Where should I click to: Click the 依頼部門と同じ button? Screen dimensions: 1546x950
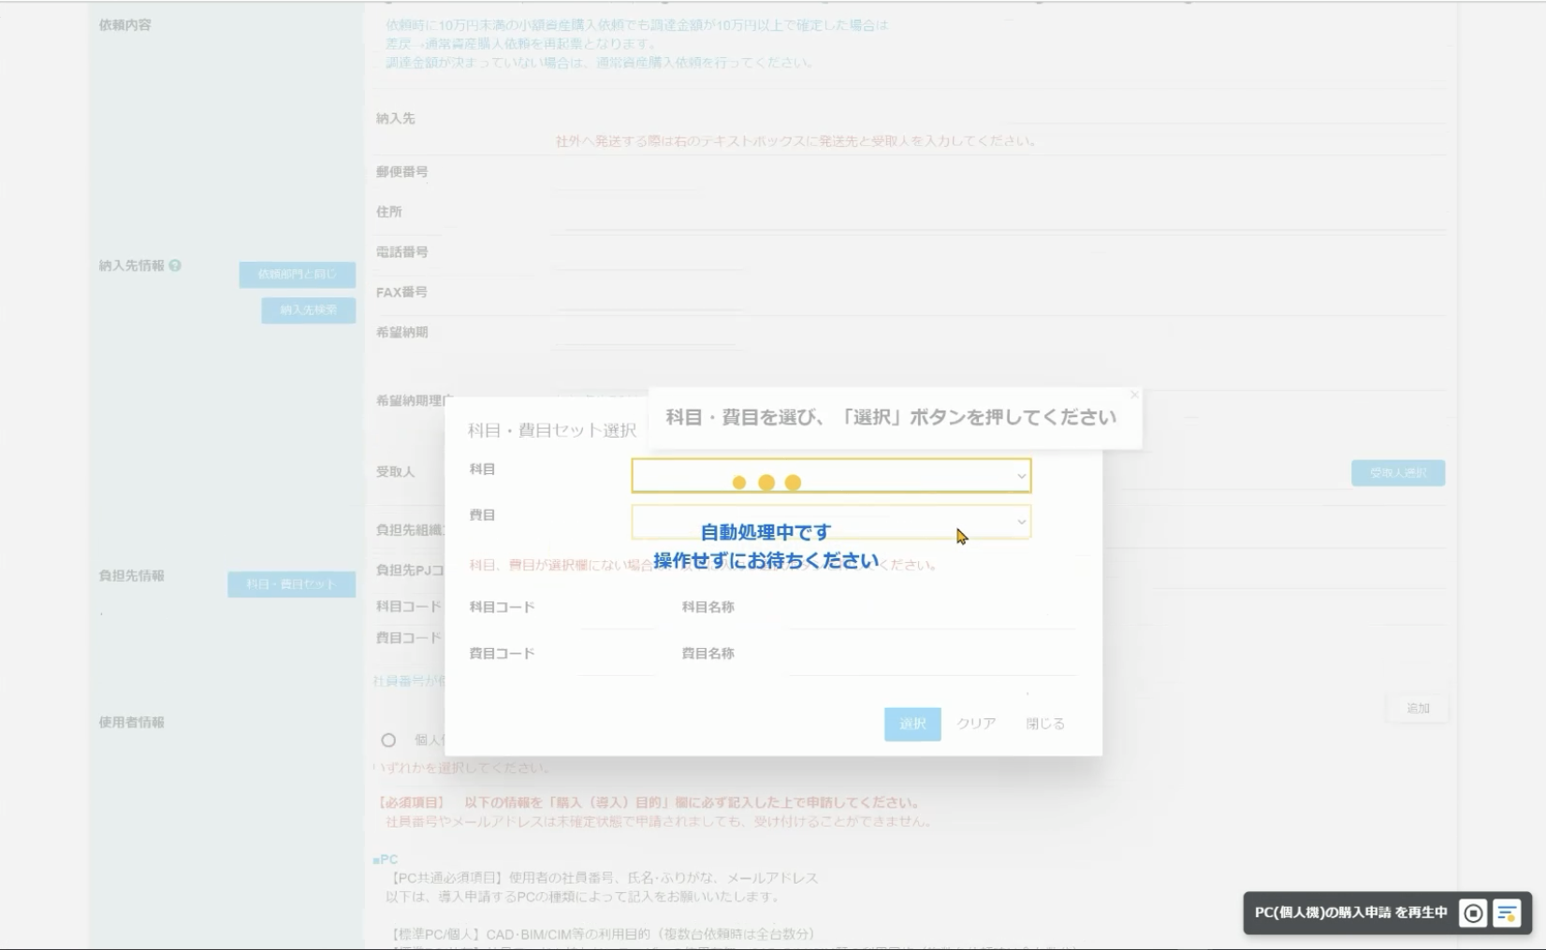click(297, 274)
